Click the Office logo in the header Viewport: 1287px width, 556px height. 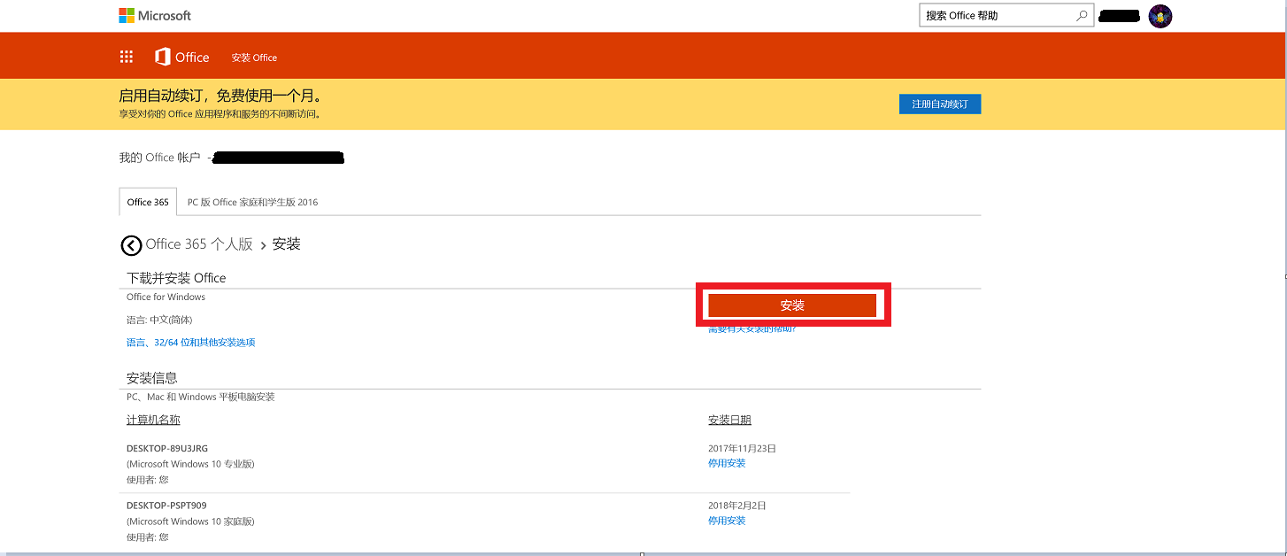(x=182, y=58)
